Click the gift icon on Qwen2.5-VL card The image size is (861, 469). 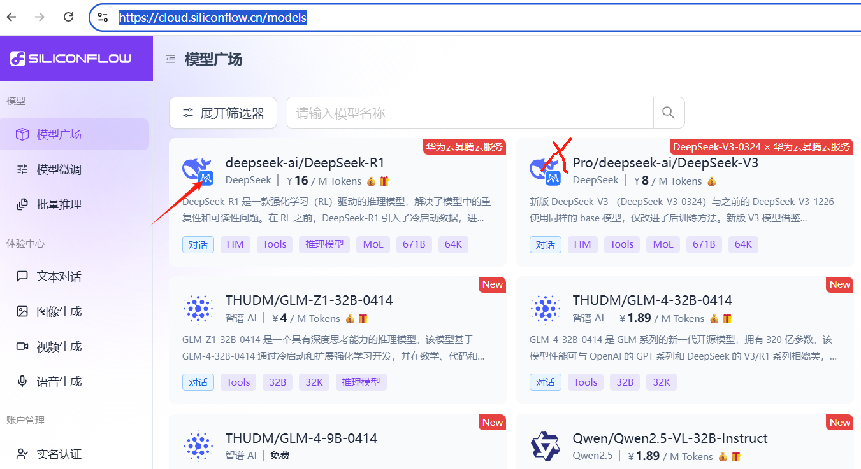(735, 456)
